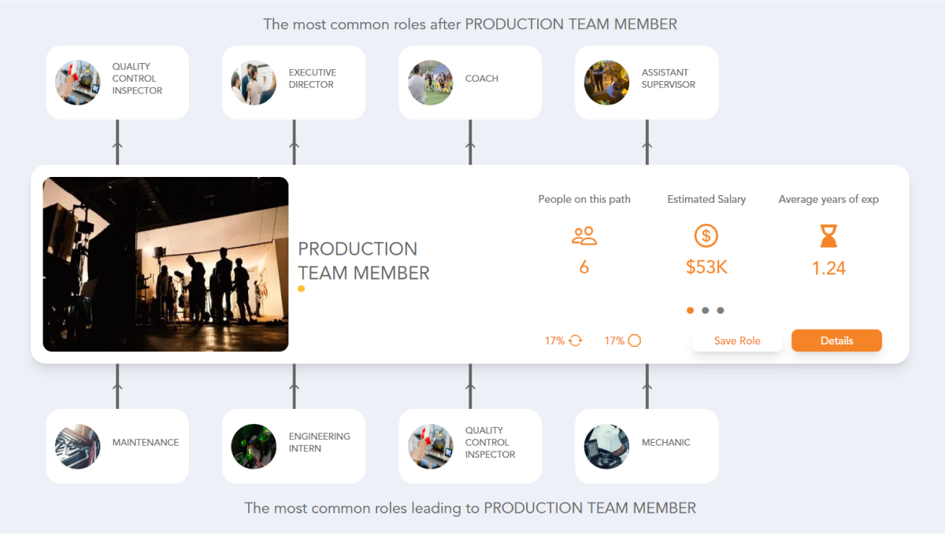Viewport: 945px width, 534px height.
Task: Select the Production Team Member title
Action: (x=364, y=260)
